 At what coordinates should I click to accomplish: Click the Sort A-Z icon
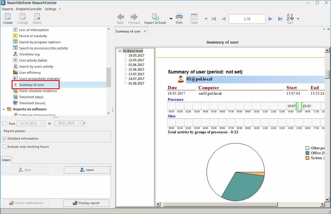click(x=290, y=17)
